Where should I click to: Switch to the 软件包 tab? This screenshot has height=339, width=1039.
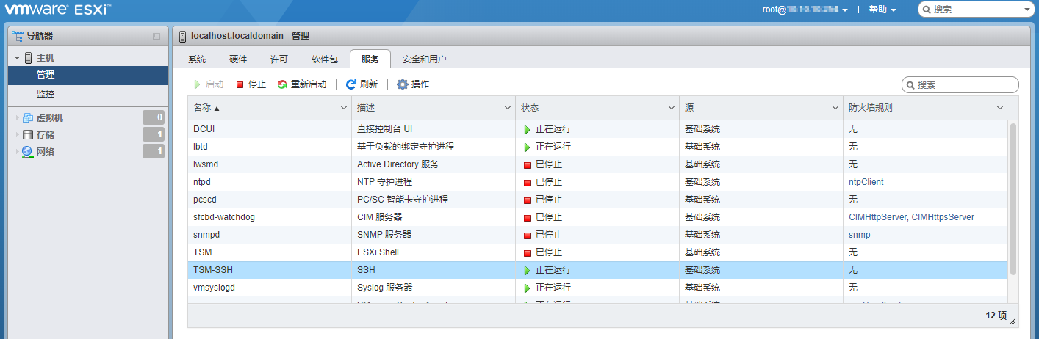(x=325, y=59)
